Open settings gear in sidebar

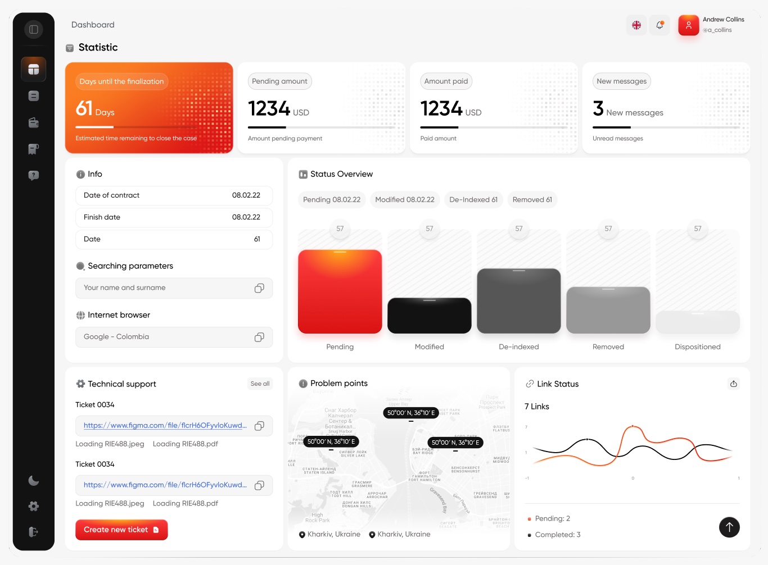click(34, 506)
